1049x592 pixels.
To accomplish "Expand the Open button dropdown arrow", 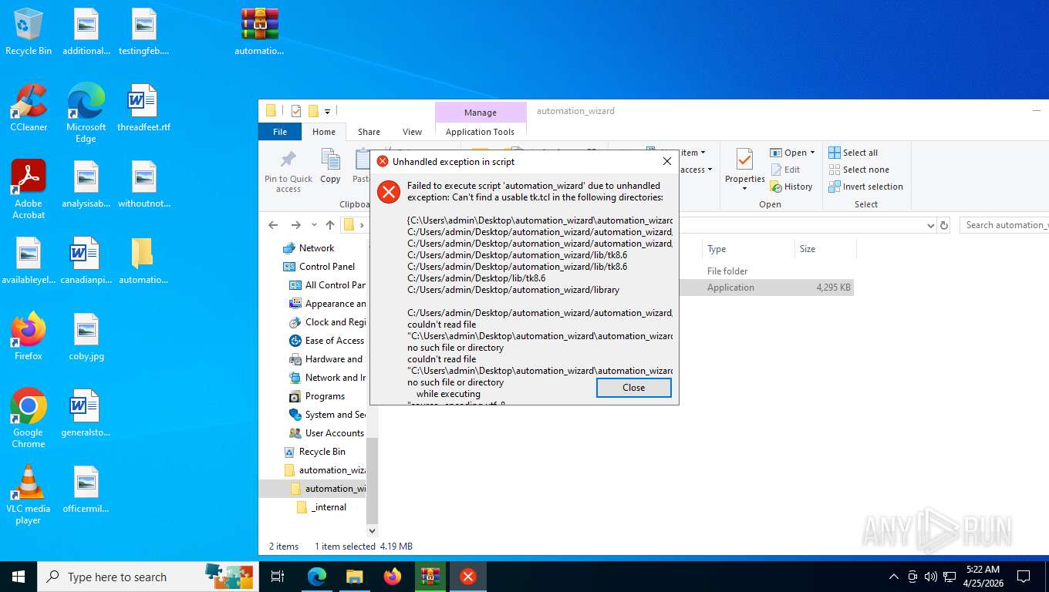I will 812,153.
